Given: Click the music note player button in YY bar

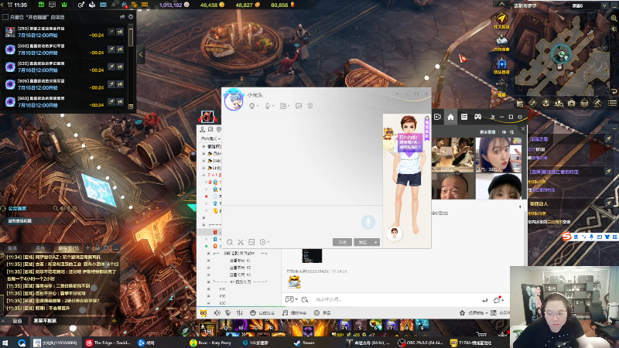Looking at the screenshot, I should 285,313.
